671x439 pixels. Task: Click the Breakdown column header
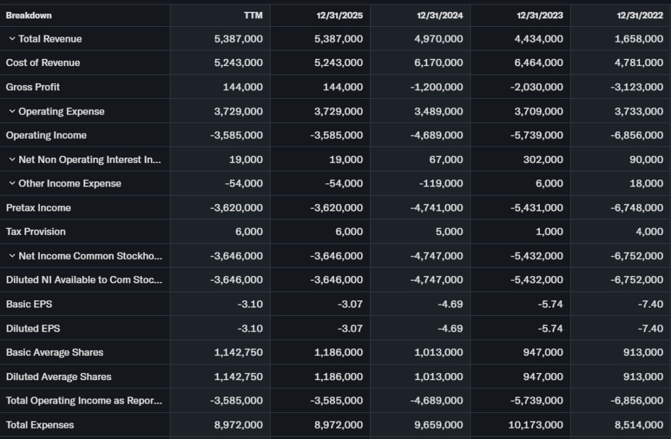[x=29, y=15]
